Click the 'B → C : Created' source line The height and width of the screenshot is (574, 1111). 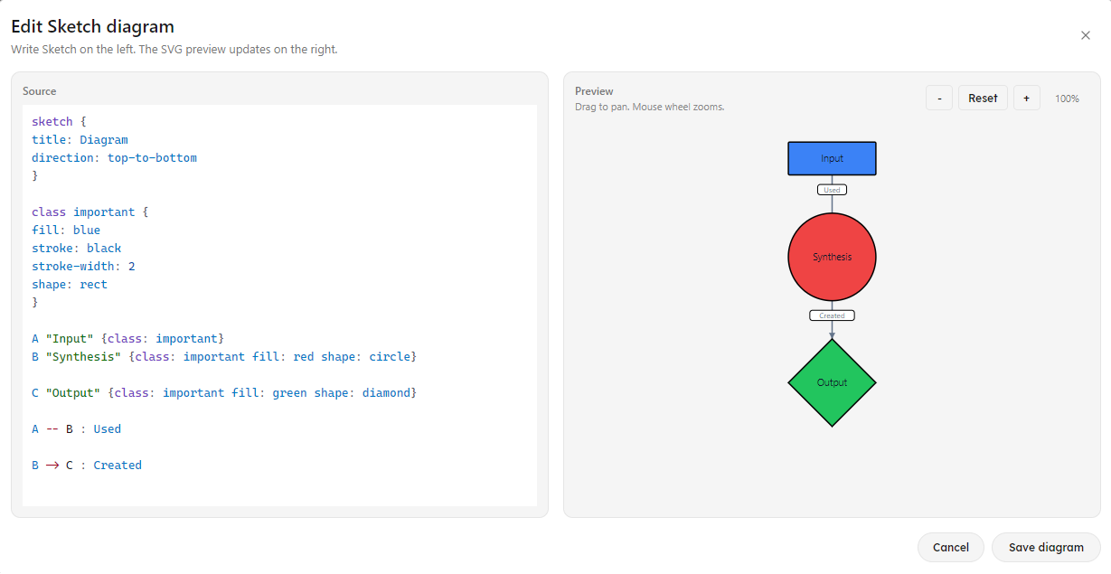(x=87, y=465)
